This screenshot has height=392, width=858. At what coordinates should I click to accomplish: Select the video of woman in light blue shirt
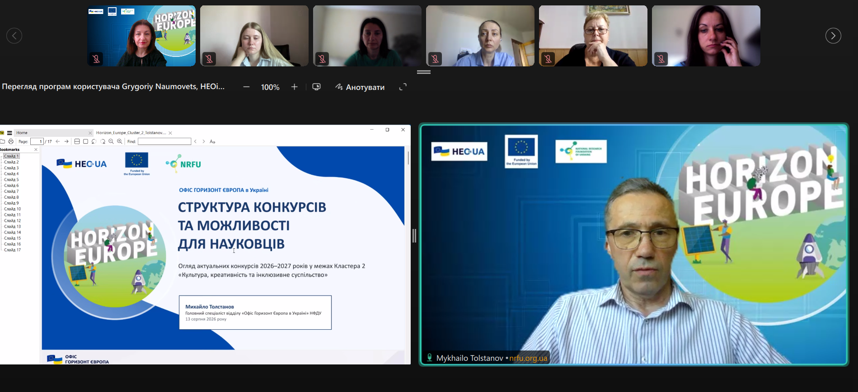pyautogui.click(x=480, y=36)
